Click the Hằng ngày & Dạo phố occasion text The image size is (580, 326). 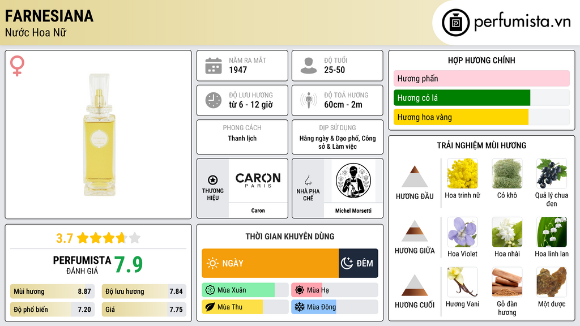[x=338, y=142]
